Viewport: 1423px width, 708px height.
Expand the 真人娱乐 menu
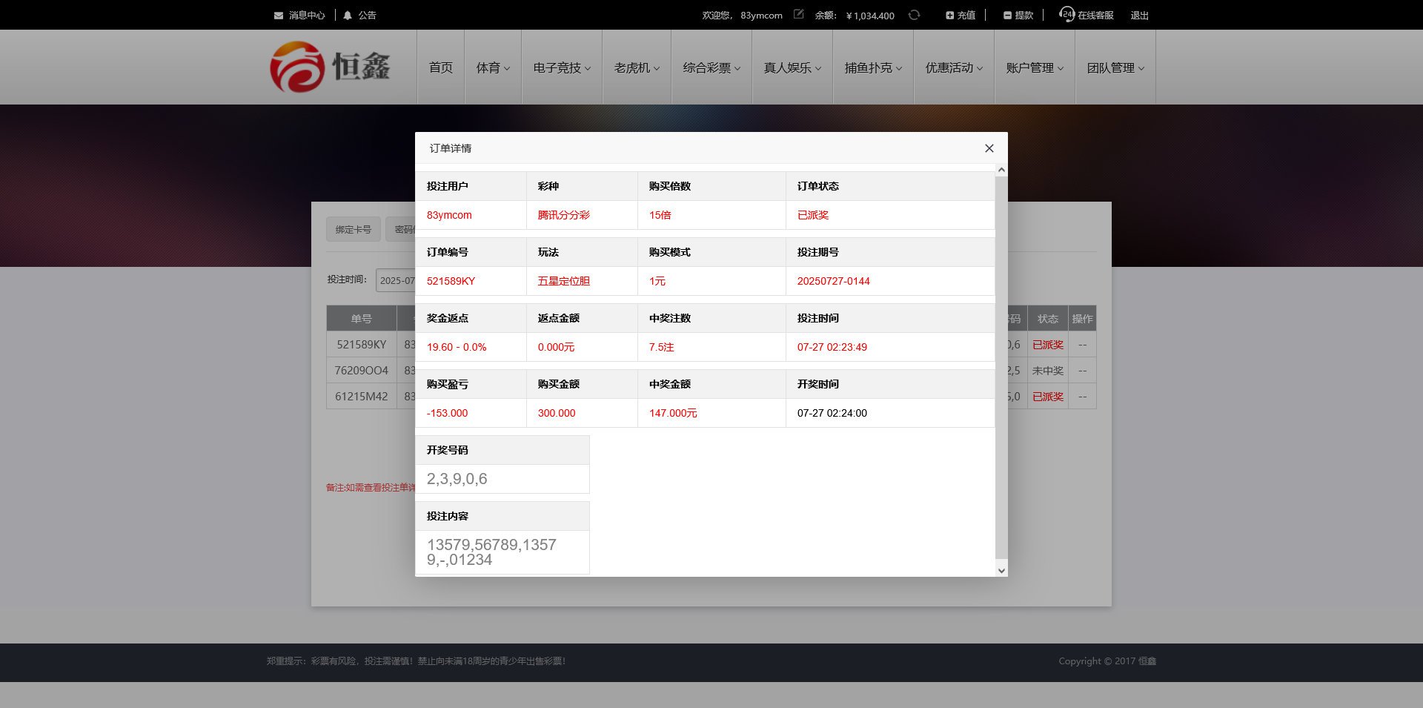click(x=792, y=67)
